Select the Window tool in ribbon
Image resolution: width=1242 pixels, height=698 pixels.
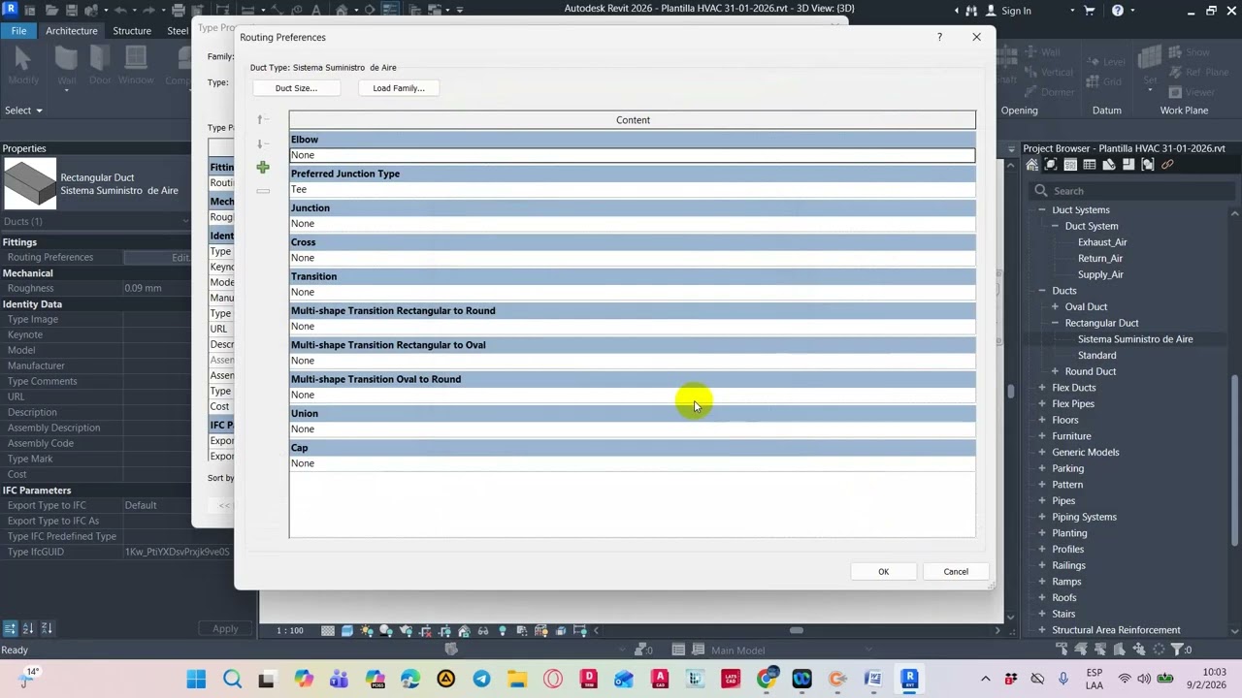(x=136, y=66)
